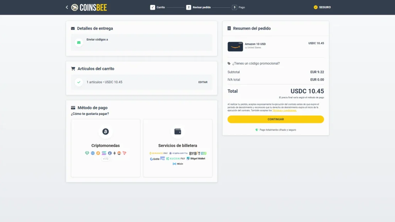Click the credit card icon by Método de pago

[x=73, y=108]
